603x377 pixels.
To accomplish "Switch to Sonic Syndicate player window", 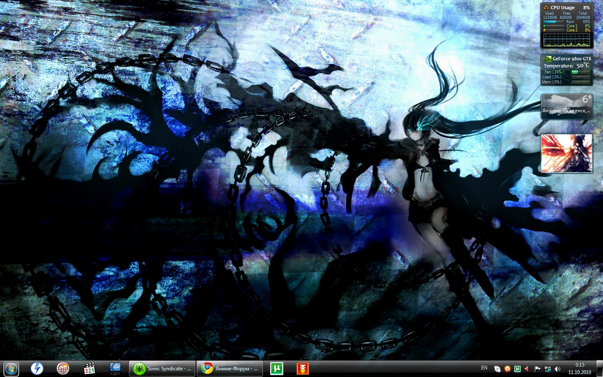I will tap(162, 369).
